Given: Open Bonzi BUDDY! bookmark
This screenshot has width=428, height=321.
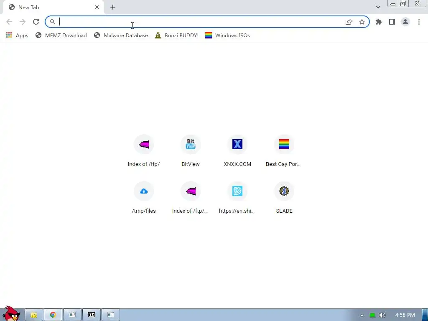Looking at the screenshot, I should [177, 35].
